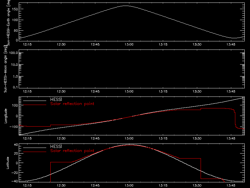250x188 pixels.
Task: Click 12:30 under the Latitude plot
Action: (x=61, y=185)
